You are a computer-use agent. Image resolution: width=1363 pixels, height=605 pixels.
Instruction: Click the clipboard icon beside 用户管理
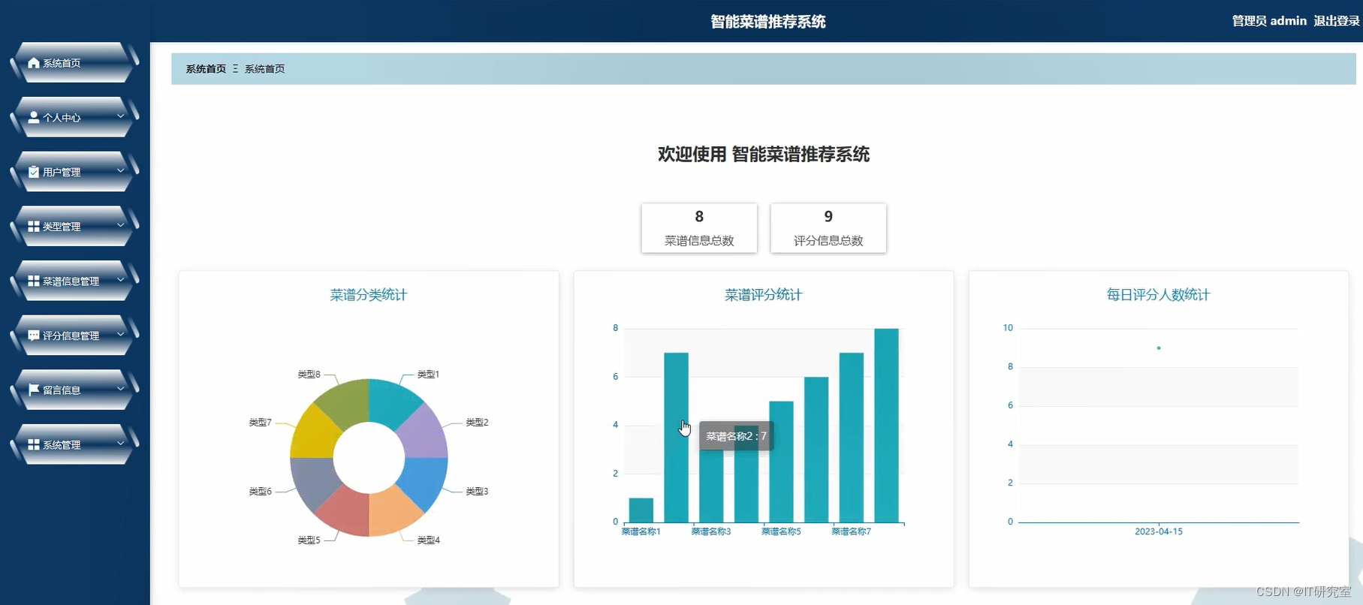coord(34,172)
